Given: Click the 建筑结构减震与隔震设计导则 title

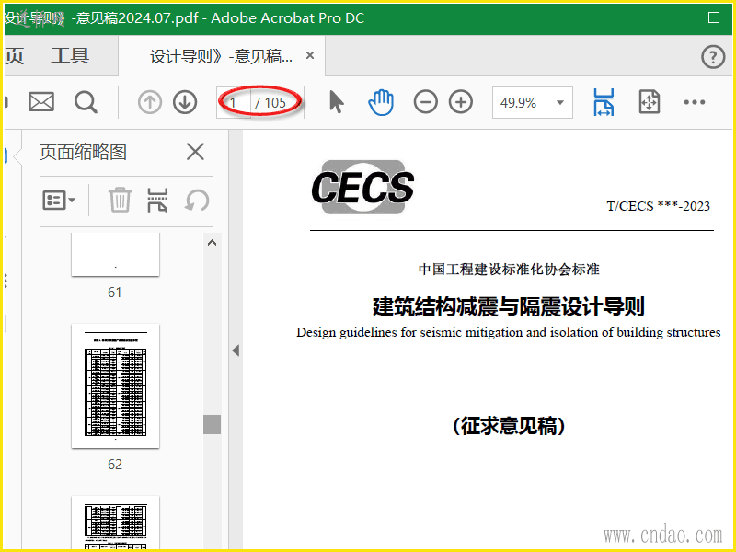Looking at the screenshot, I should (x=509, y=306).
